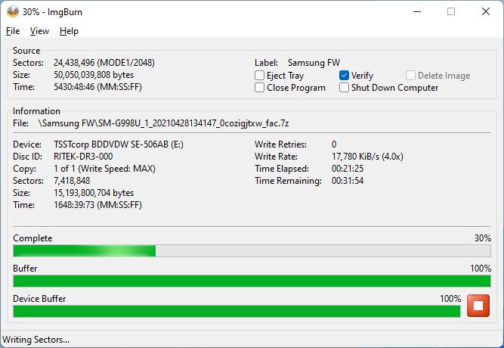Click the Writing Sectors status bar text

(36, 340)
